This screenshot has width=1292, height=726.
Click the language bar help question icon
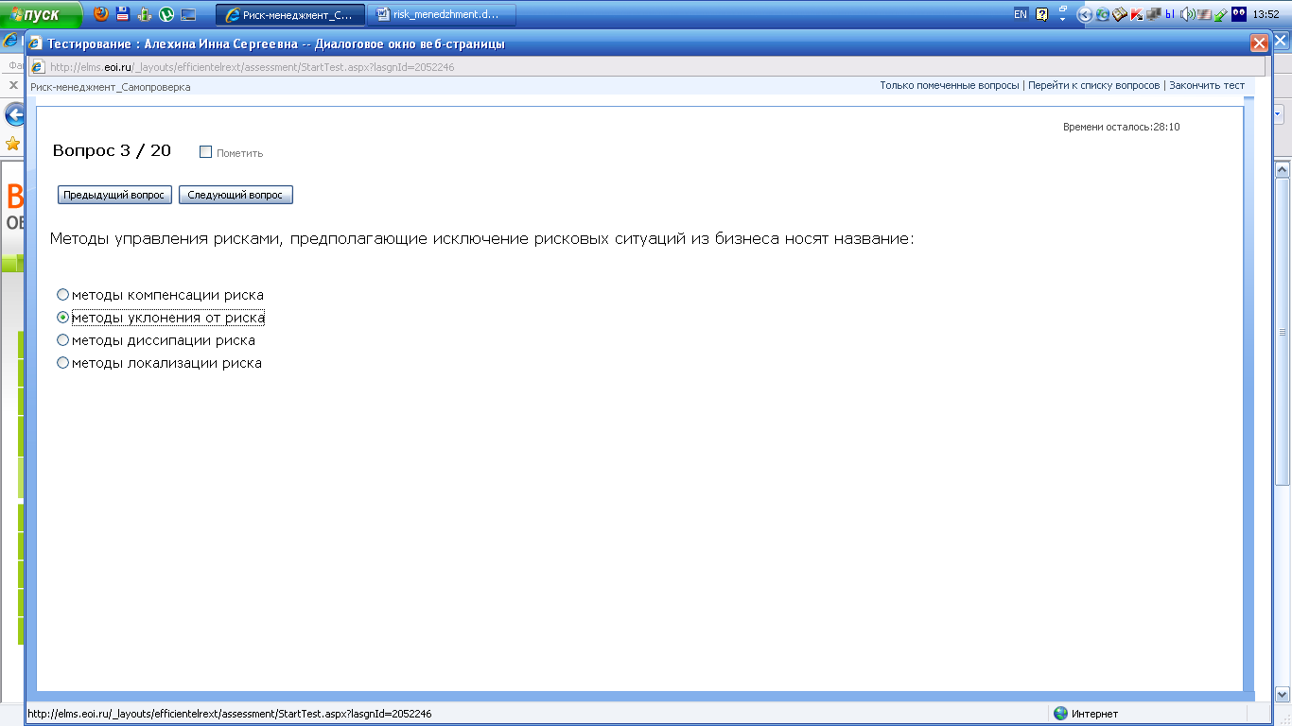[x=1042, y=14]
